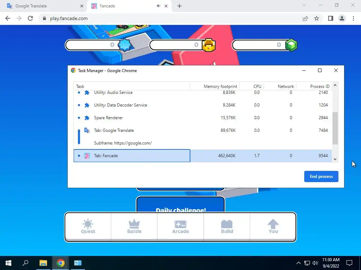Open the volume control in tray
Viewport: 361px width, 270px height.
[315, 263]
